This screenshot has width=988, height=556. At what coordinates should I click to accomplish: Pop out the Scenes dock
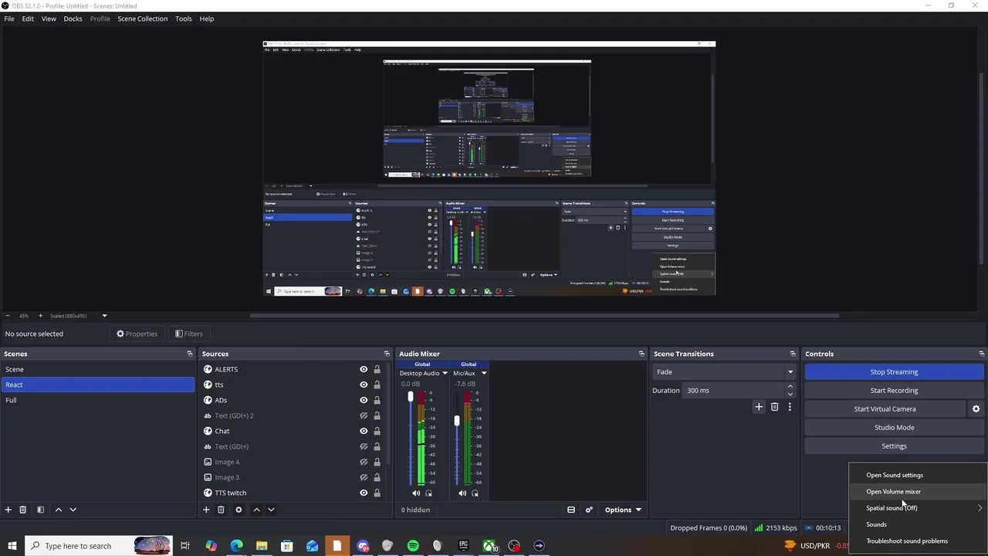(x=190, y=354)
